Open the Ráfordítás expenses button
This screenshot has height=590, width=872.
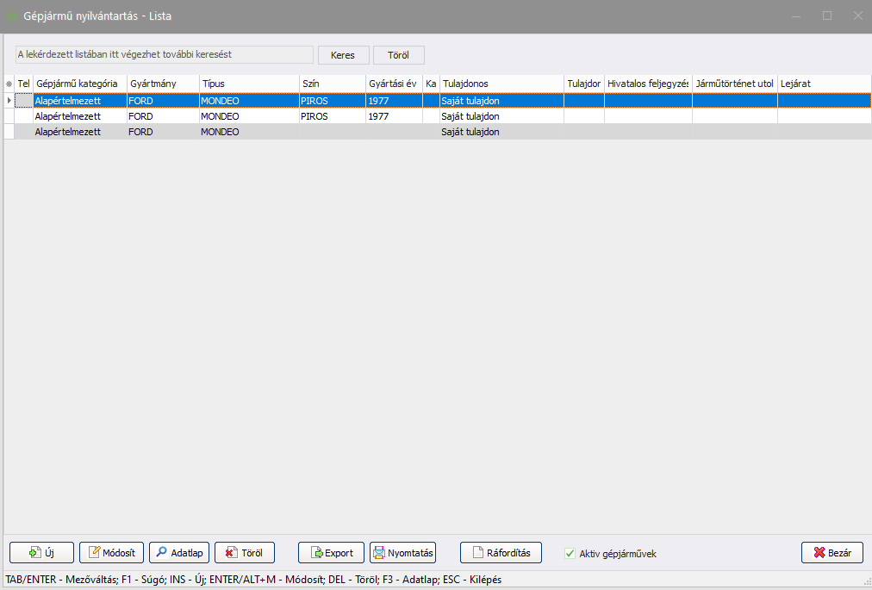[x=501, y=553]
